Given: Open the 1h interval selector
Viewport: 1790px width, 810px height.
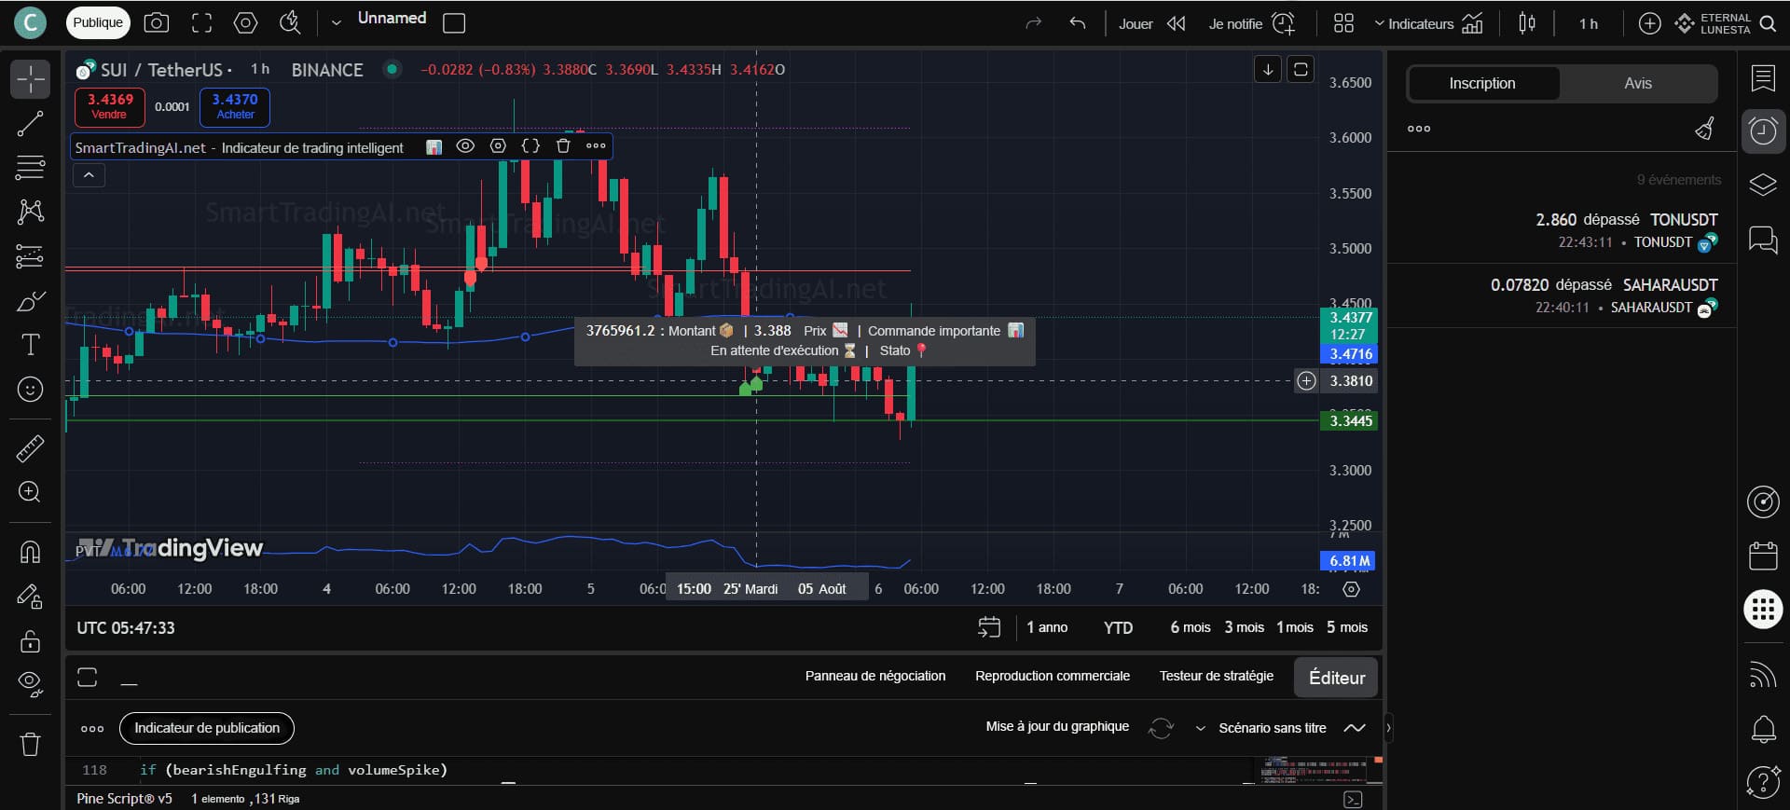Looking at the screenshot, I should [x=1589, y=24].
